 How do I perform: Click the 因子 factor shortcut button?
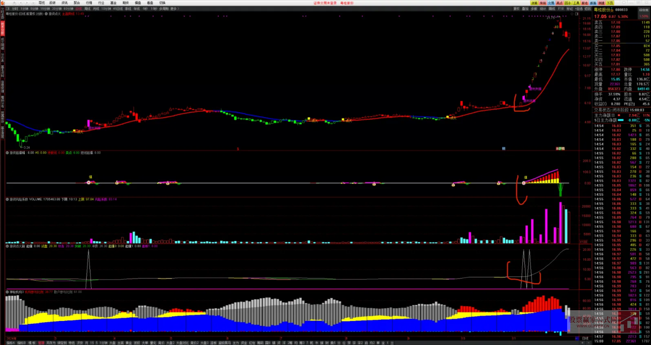(x=568, y=3)
